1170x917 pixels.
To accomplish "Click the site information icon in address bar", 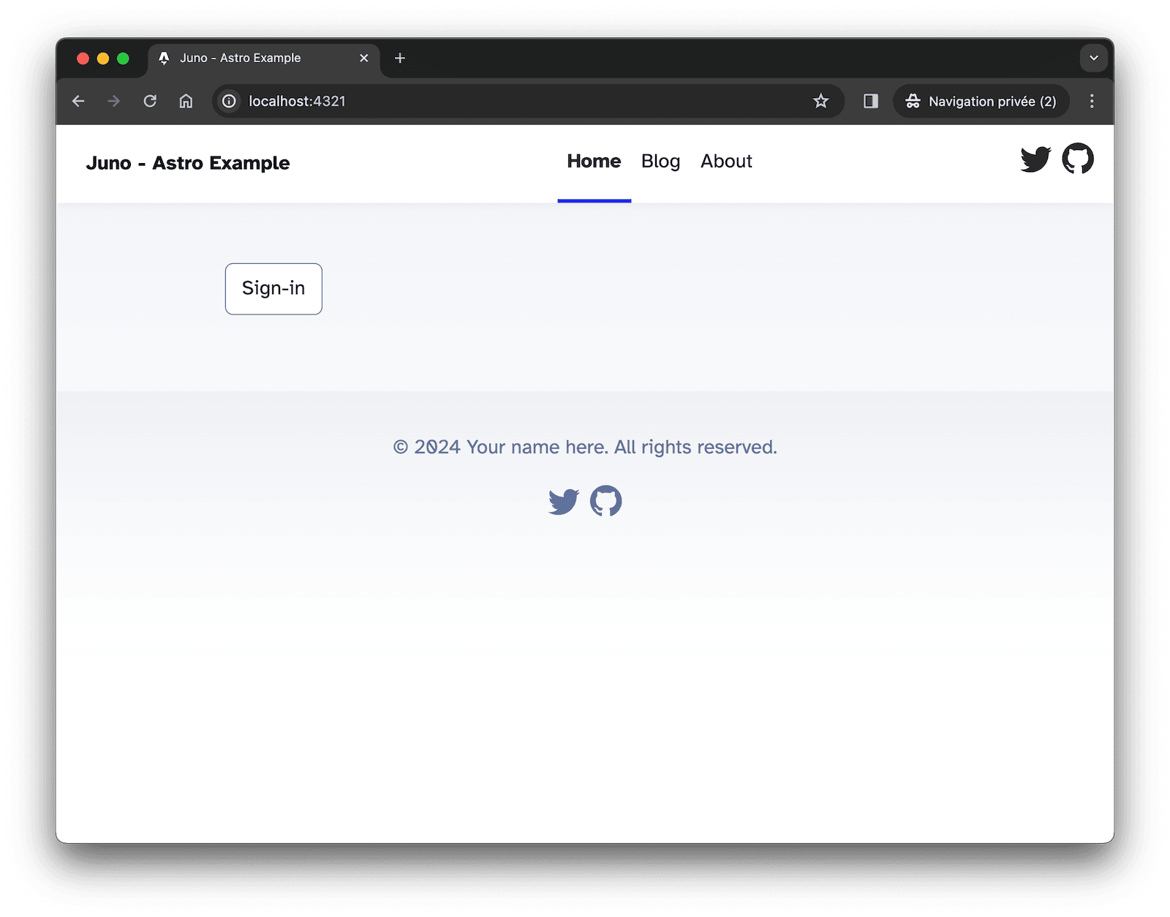I will click(229, 101).
